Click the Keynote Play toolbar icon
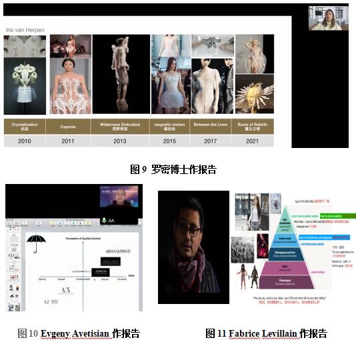This screenshot has height=340, width=356. click(39, 223)
